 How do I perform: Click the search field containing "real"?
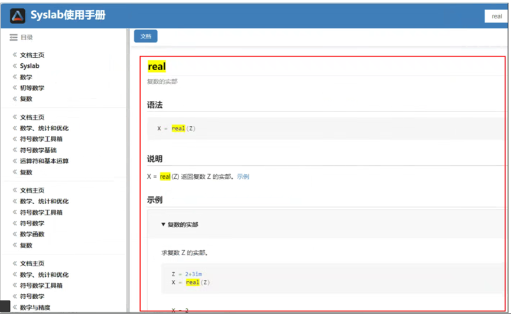click(x=496, y=17)
